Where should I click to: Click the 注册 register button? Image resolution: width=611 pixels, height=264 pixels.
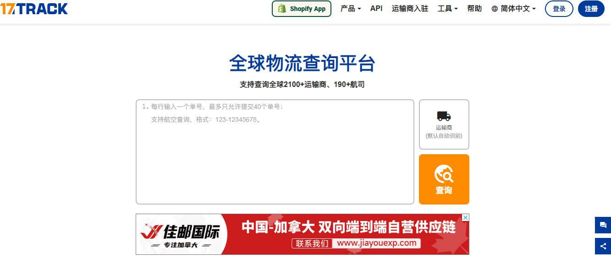(x=591, y=9)
